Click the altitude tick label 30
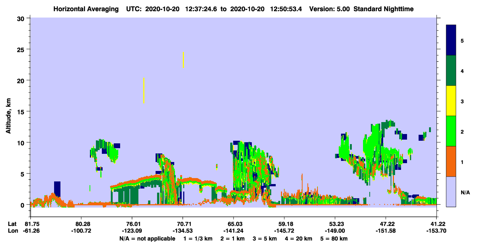 [x=22, y=18]
